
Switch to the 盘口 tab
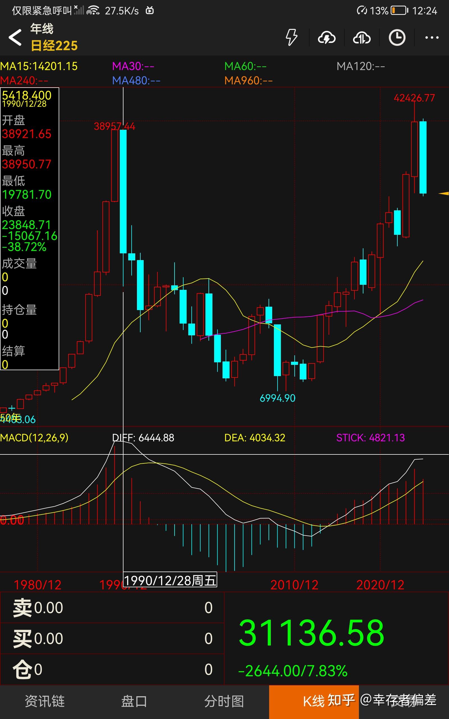[x=134, y=702]
